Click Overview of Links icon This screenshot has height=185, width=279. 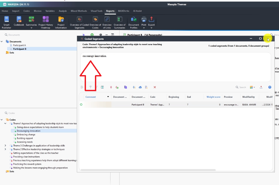tap(107, 22)
